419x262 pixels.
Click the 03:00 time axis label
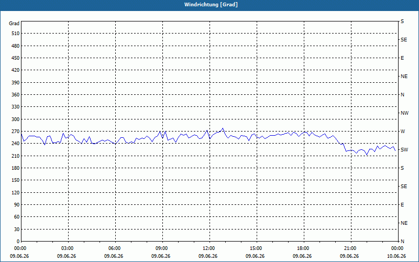69,248
